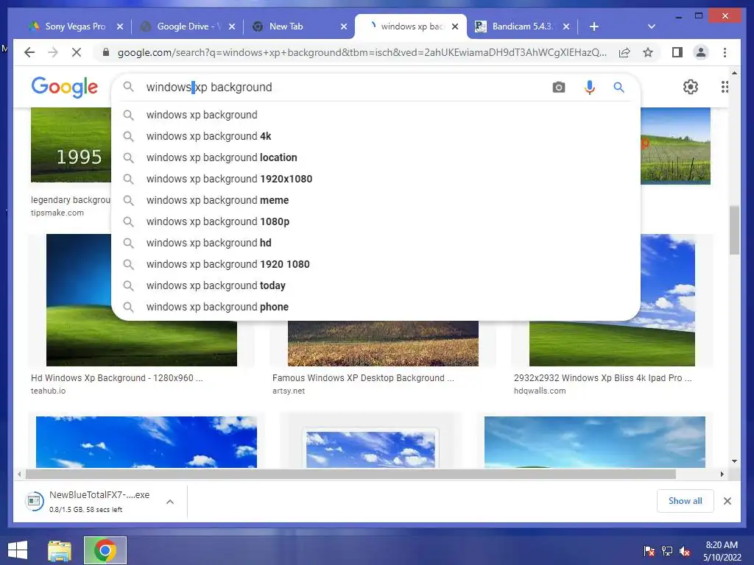This screenshot has width=754, height=565.
Task: Select suggestion windows xp background phone
Action: pyautogui.click(x=376, y=307)
